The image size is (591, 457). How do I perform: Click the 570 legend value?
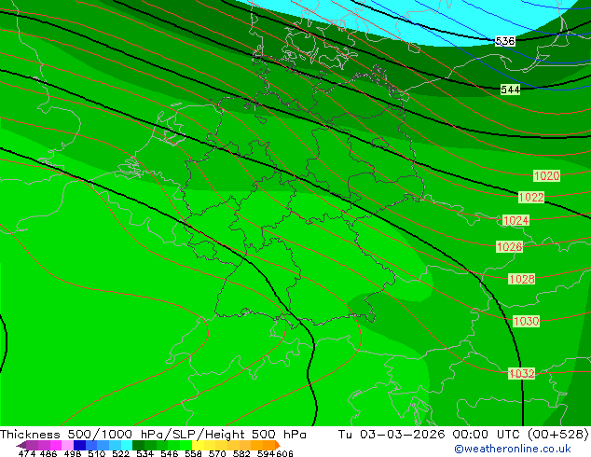[x=217, y=453]
